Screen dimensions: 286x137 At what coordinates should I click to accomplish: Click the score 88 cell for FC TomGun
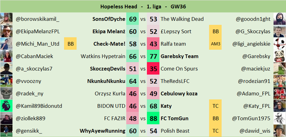pos(153,118)
